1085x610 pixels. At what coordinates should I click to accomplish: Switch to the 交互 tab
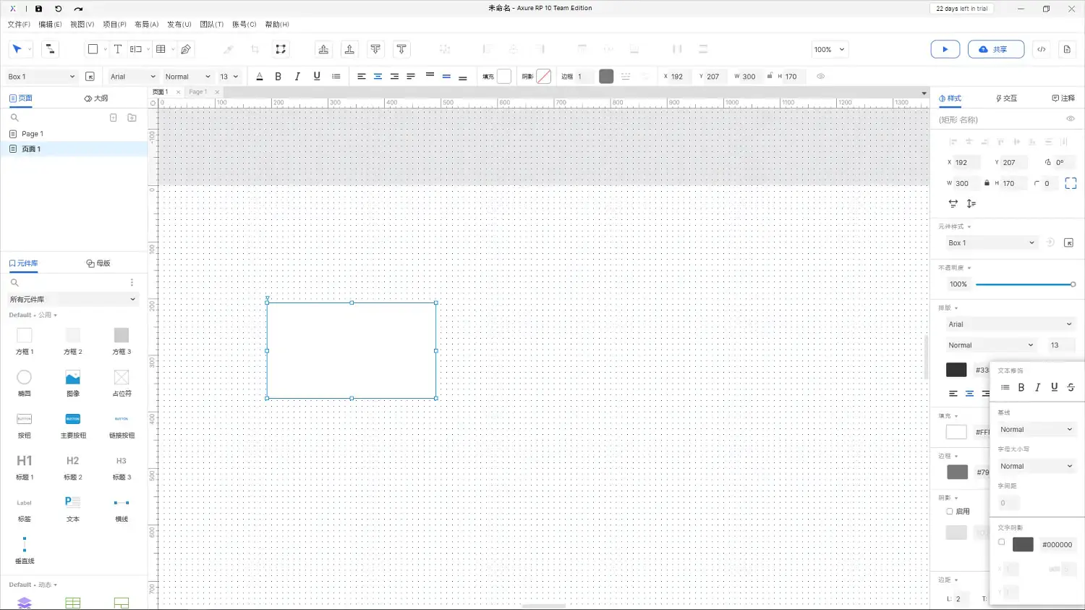1006,98
